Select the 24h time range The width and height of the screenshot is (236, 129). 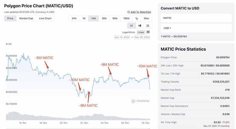tap(74, 18)
